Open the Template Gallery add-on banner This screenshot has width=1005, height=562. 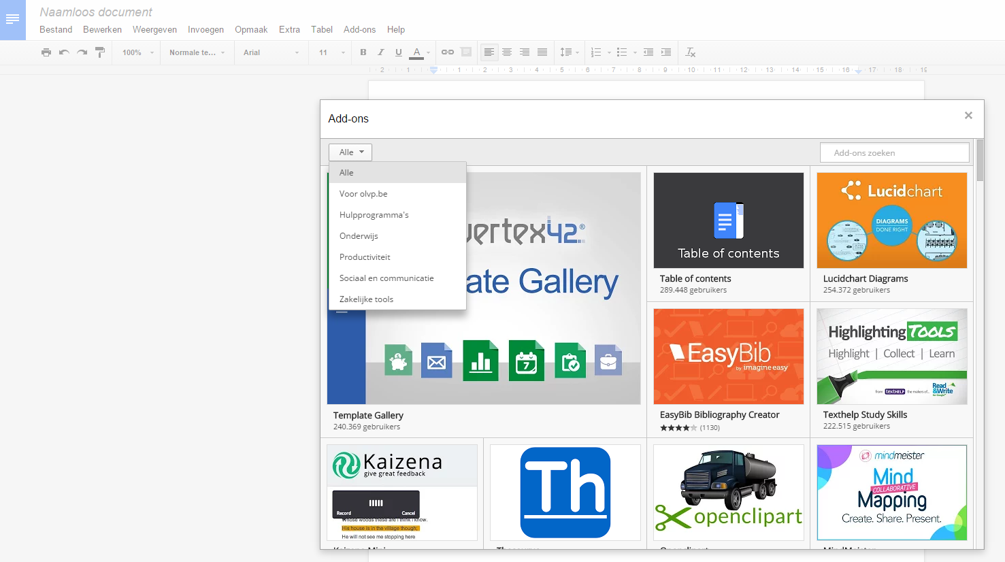click(x=484, y=288)
